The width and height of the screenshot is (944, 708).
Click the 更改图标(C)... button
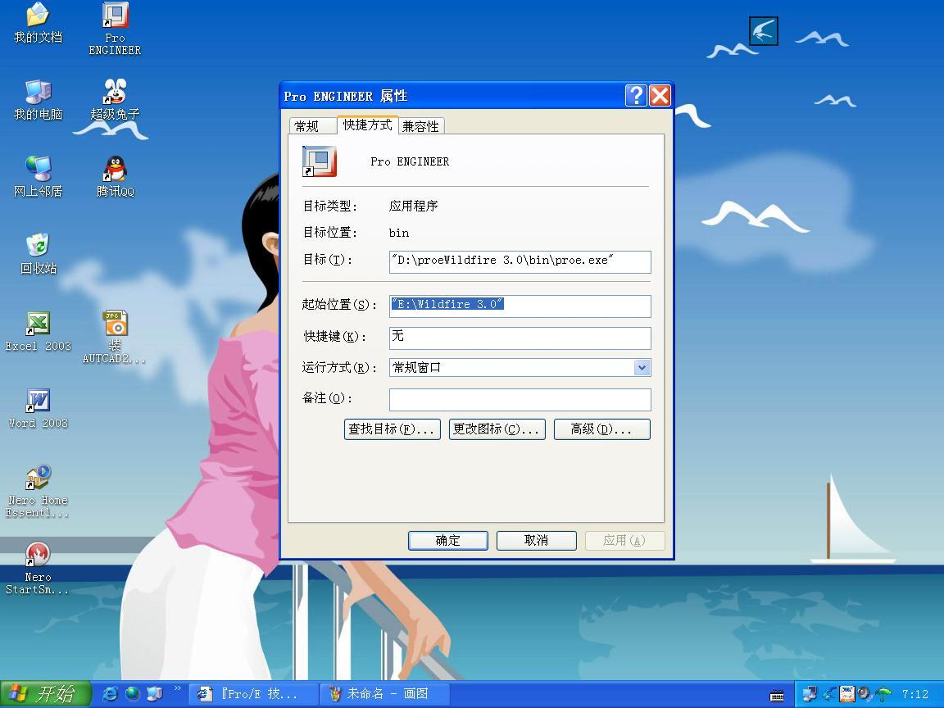click(x=497, y=429)
